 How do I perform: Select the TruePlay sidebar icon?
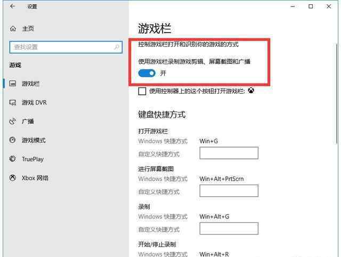click(13, 159)
